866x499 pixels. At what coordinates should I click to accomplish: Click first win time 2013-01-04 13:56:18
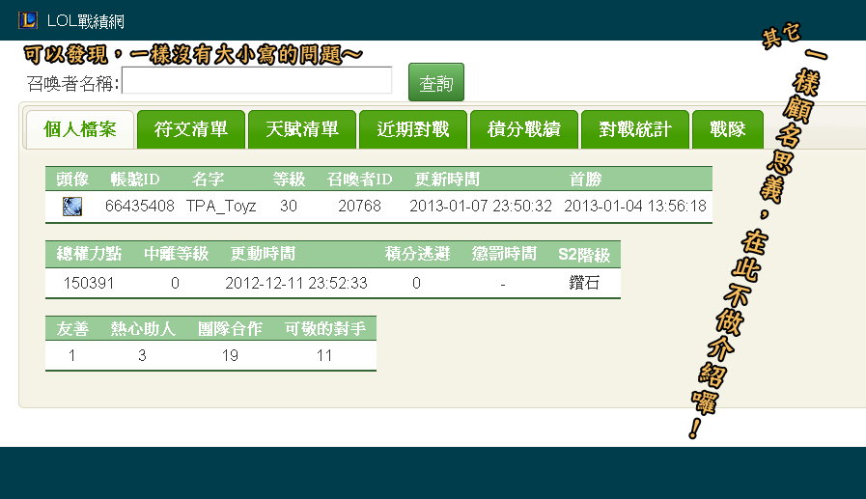pyautogui.click(x=635, y=206)
